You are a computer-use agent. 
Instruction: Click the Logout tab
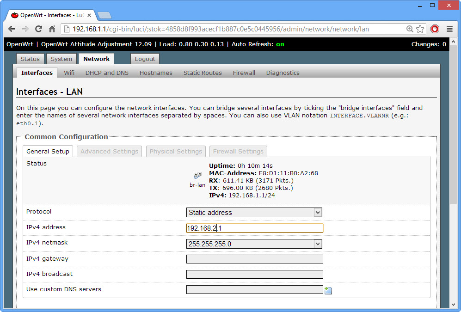(x=145, y=59)
